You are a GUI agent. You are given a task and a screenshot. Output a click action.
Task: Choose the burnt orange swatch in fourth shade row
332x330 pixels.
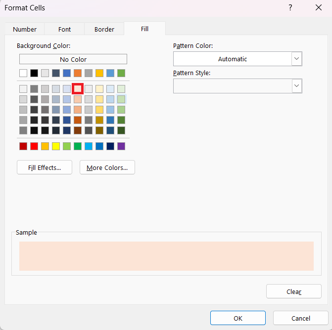tap(78, 120)
